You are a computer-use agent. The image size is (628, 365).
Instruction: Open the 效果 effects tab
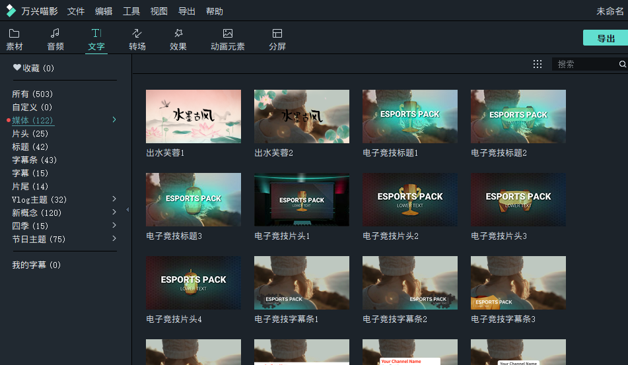coord(178,40)
